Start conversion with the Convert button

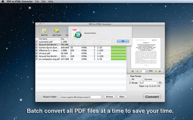click(152, 97)
